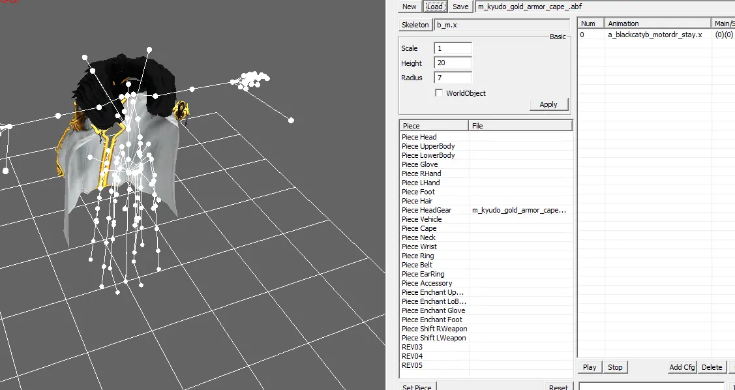Select the Piece Neck row
Screen dimensions: 735x390
click(486, 237)
